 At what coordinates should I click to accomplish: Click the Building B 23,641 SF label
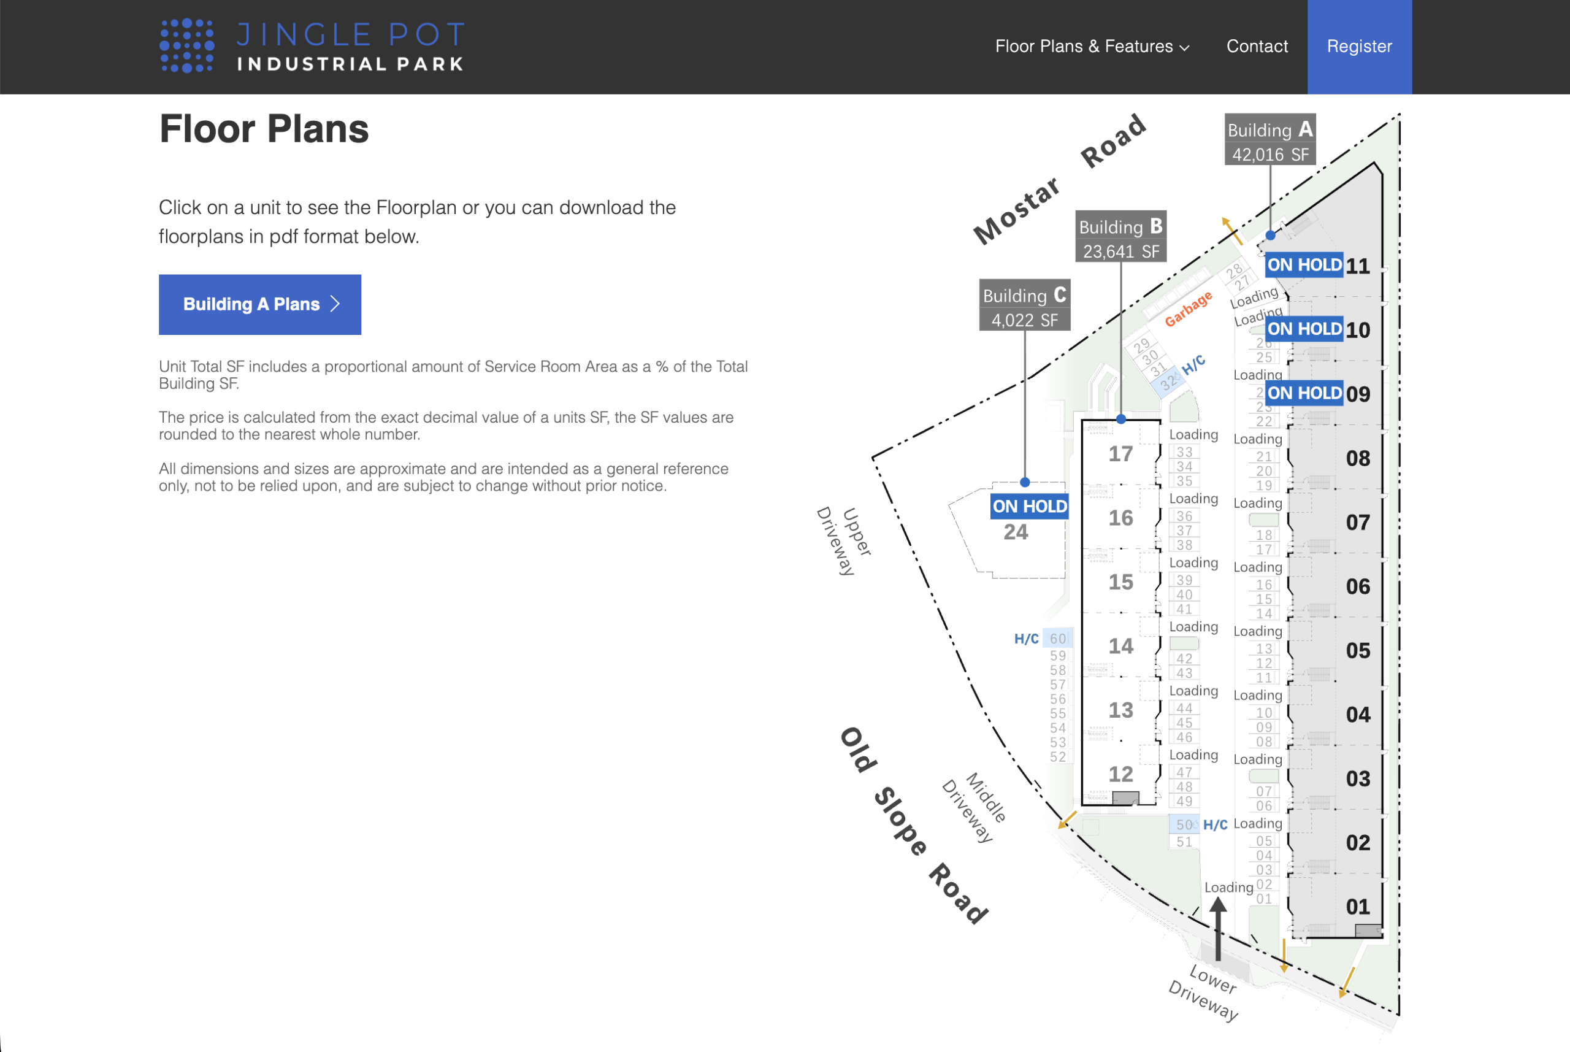[1121, 237]
